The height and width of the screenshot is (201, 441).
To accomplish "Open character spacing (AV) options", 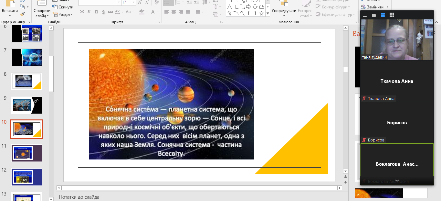I will [x=119, y=12].
